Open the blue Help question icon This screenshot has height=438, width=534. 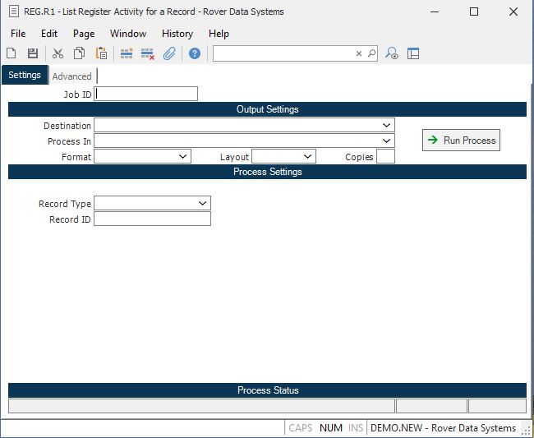(x=195, y=53)
